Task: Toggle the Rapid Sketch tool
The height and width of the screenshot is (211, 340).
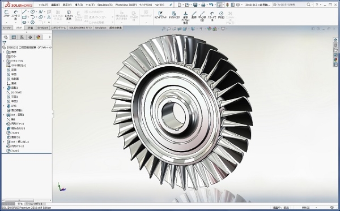Action: coord(160,15)
